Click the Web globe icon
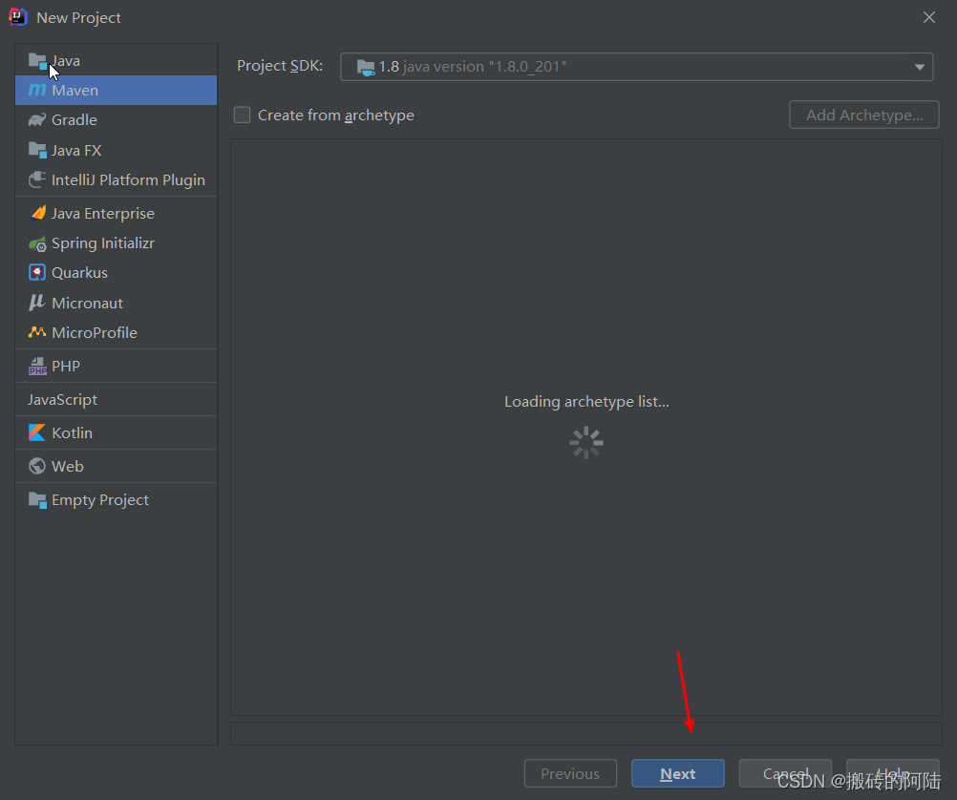This screenshot has height=800, width=957. 37,466
